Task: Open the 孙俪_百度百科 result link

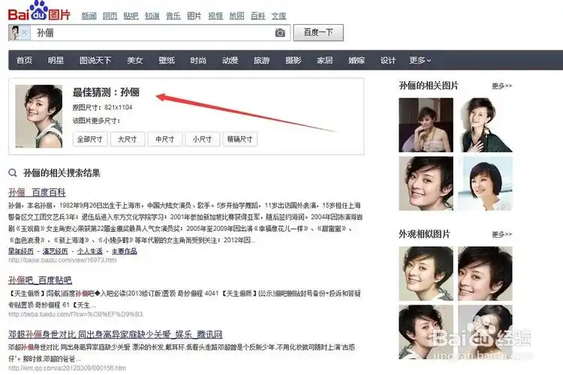Action: tap(37, 193)
